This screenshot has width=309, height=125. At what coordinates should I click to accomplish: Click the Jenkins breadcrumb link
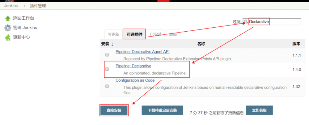coord(11,6)
